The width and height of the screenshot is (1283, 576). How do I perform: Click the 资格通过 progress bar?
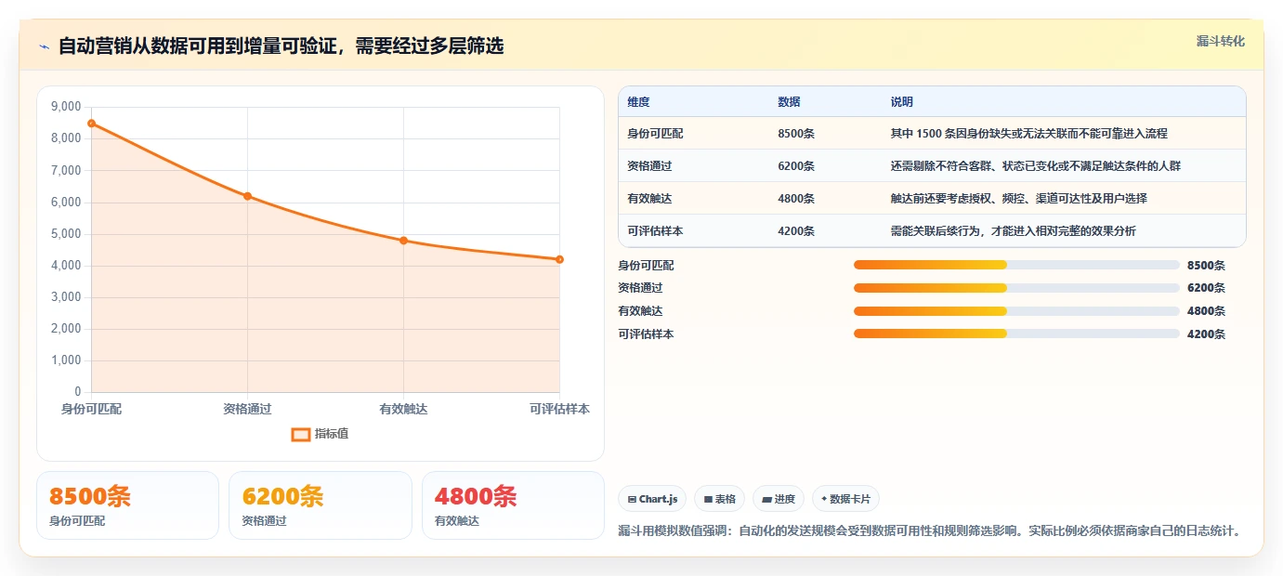(1016, 288)
